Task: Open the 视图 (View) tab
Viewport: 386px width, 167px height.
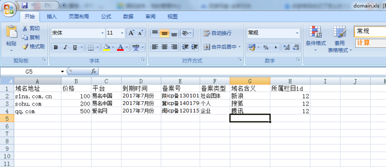Action: (172, 17)
